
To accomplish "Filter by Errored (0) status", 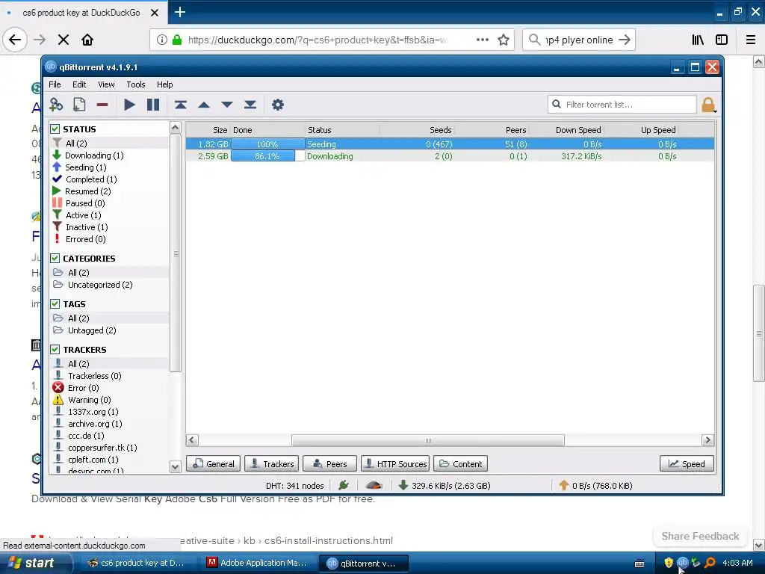I will tap(85, 239).
